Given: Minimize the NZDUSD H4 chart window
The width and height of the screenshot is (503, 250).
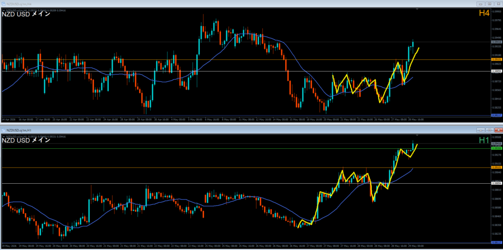Looking at the screenshot, I should [x=481, y=4].
